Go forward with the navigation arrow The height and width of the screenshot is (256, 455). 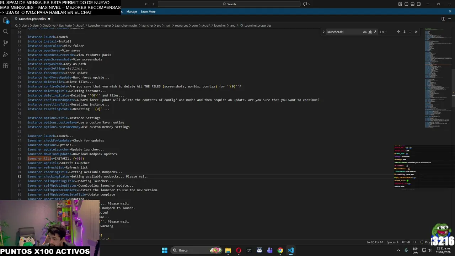pos(153,4)
